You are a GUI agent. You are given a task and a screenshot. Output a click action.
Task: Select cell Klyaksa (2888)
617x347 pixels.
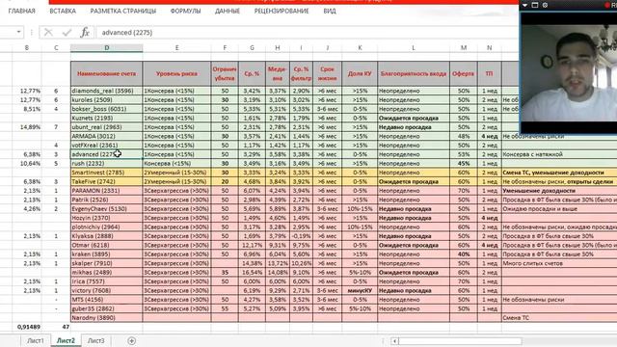pyautogui.click(x=107, y=236)
